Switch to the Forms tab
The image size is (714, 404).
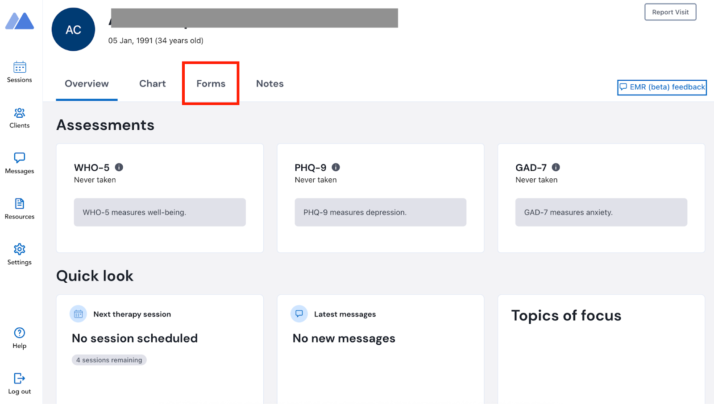pos(211,84)
